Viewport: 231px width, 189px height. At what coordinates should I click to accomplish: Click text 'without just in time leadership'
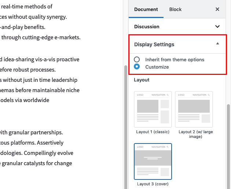(x=40, y=80)
